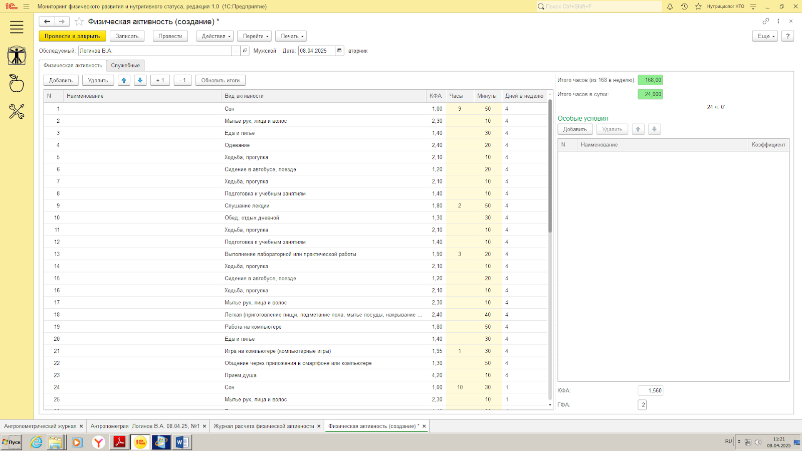
Task: Switch to Журнал расчета физической активности tab
Action: point(264,426)
